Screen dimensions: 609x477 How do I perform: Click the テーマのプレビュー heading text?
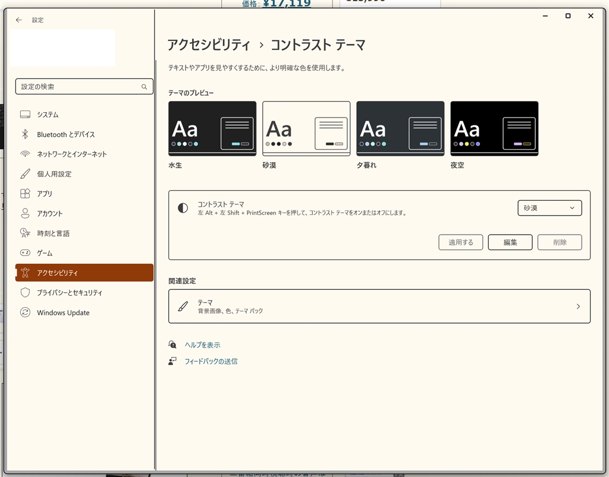click(191, 93)
